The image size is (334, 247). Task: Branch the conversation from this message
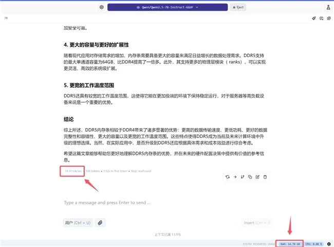243,177
